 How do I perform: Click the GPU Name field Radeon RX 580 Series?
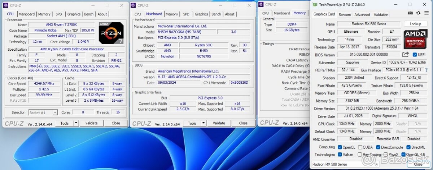pyautogui.click(x=369, y=24)
